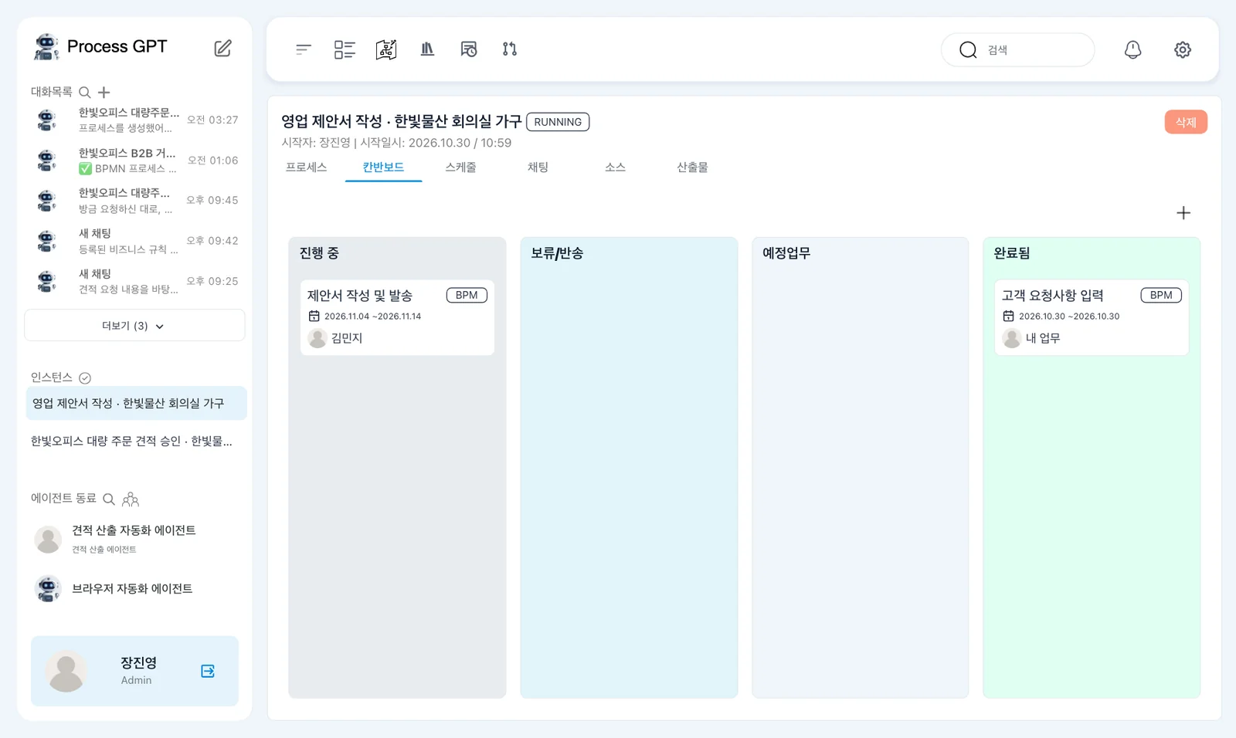Open the agent organization people icon
This screenshot has height=738, width=1236.
[x=131, y=499]
